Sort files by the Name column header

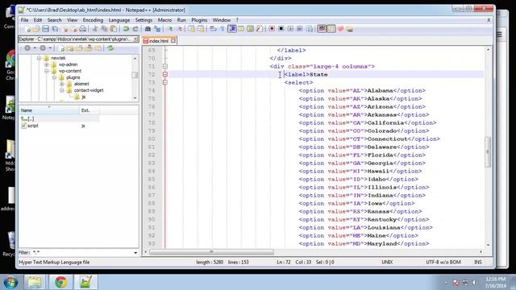coord(49,110)
